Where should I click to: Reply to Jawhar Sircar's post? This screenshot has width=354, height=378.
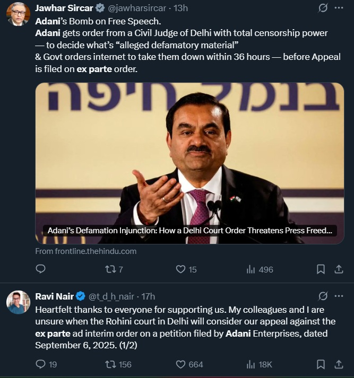point(40,269)
